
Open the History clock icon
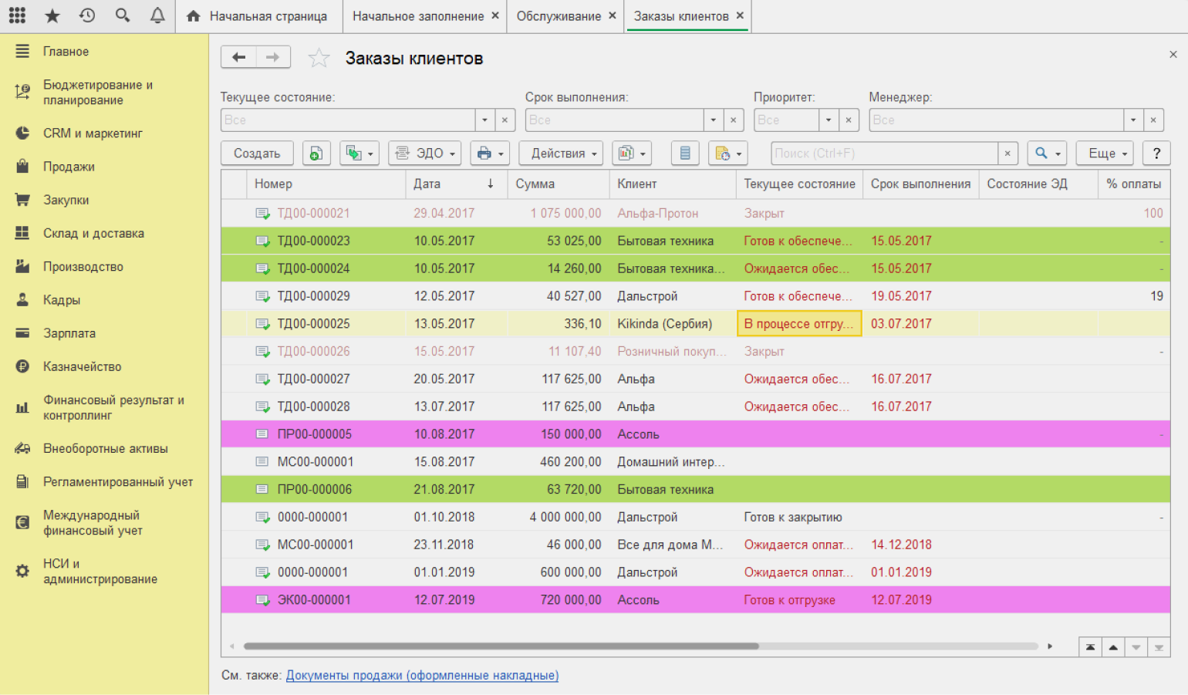[87, 15]
